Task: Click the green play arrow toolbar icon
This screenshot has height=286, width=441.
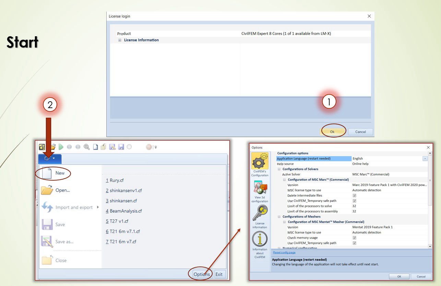Action: [61, 147]
